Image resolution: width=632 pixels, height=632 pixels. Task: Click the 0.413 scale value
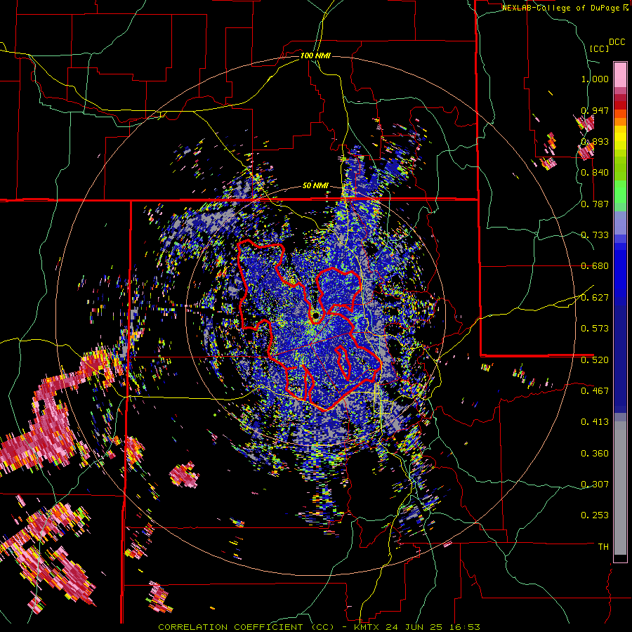click(595, 422)
